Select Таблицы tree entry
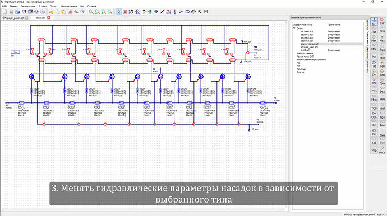Viewport: 387px width, 216px height. click(301, 69)
